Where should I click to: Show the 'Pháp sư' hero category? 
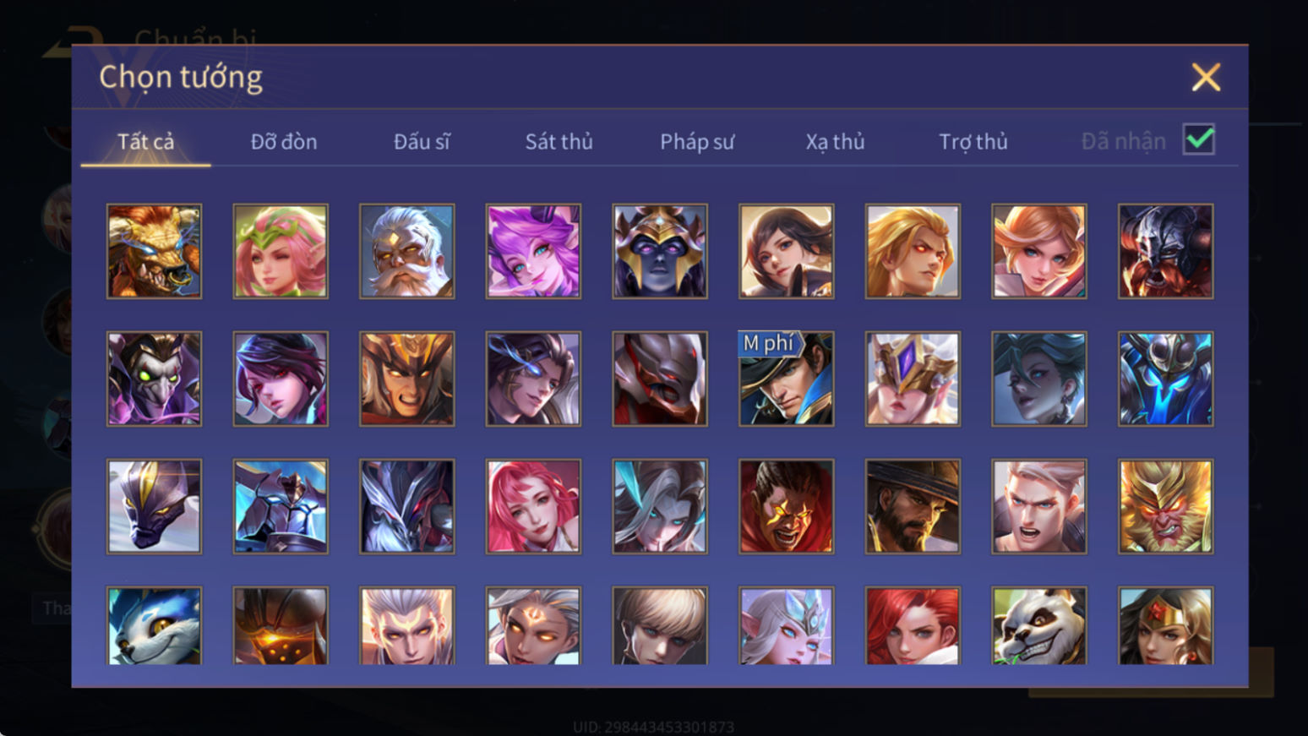pyautogui.click(x=697, y=142)
